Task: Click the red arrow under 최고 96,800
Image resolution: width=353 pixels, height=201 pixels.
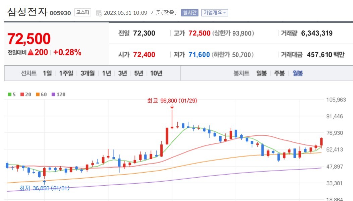Action: tap(172, 107)
